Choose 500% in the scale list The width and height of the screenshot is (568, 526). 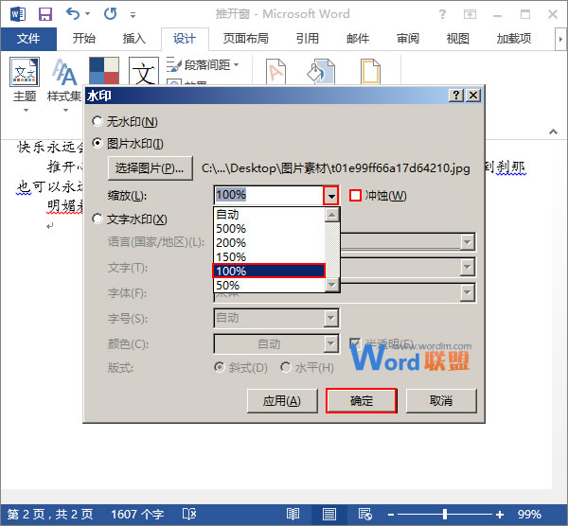click(270, 229)
